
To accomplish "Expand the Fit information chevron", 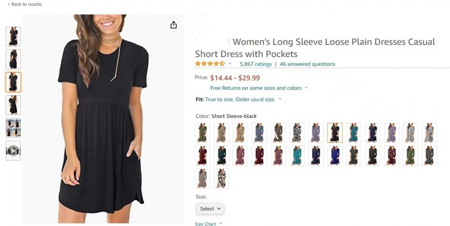I will [280, 99].
